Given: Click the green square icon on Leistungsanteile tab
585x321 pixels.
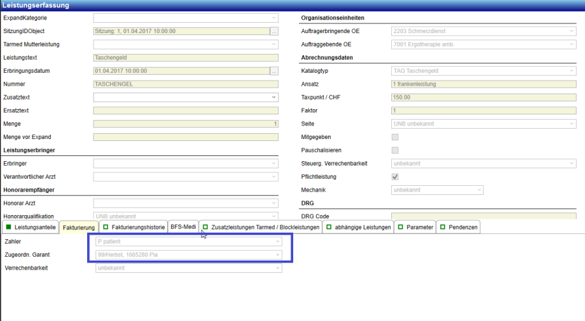Looking at the screenshot, I should [8, 227].
